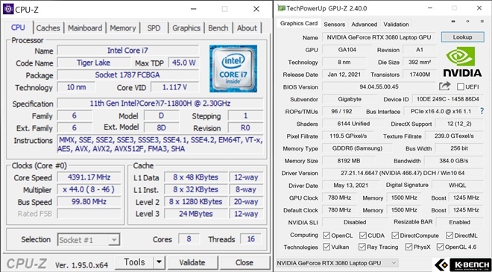The width and height of the screenshot is (492, 272).
Task: Click the Validate button
Action: coord(192,262)
